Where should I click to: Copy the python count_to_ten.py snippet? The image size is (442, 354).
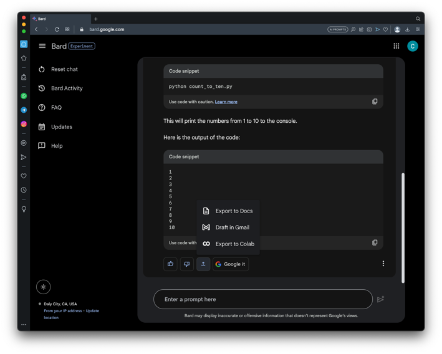375,102
